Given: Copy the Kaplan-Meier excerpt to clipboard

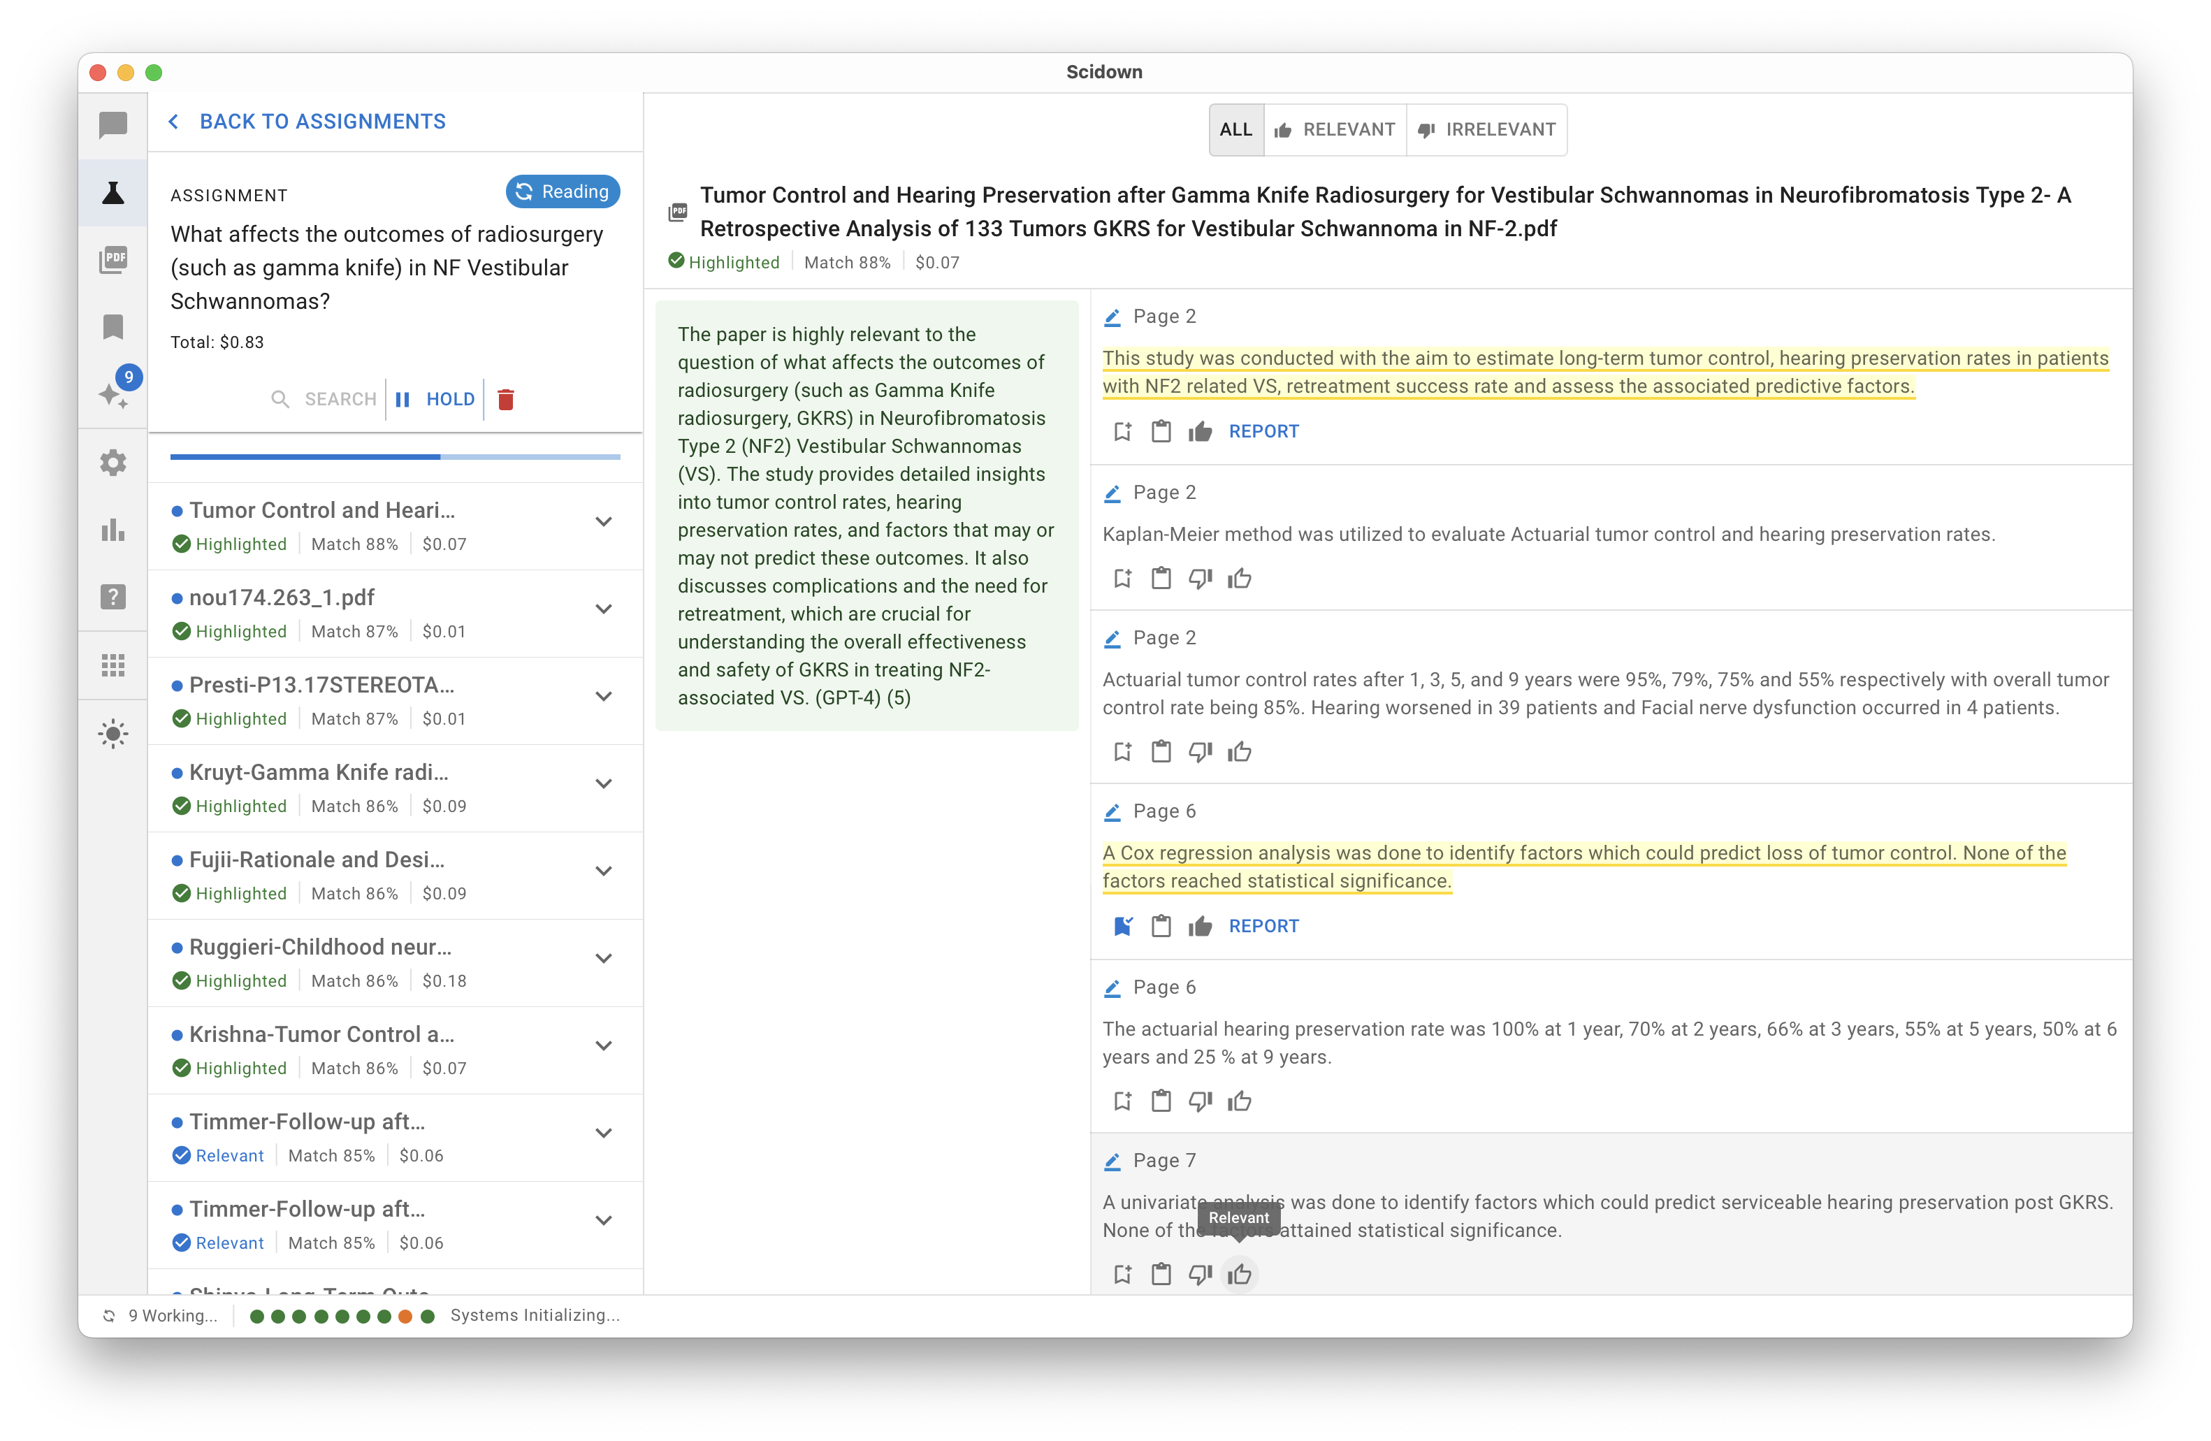Looking at the screenshot, I should [x=1161, y=579].
